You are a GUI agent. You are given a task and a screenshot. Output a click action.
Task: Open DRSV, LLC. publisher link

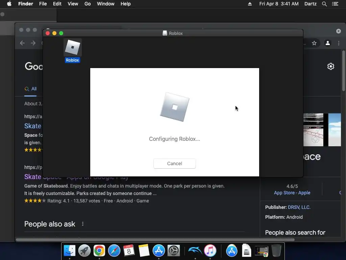point(299,207)
